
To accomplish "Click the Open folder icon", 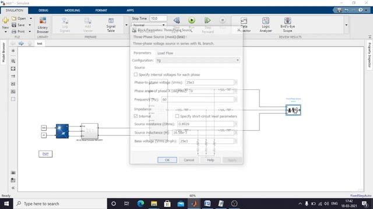I will 14,18.
